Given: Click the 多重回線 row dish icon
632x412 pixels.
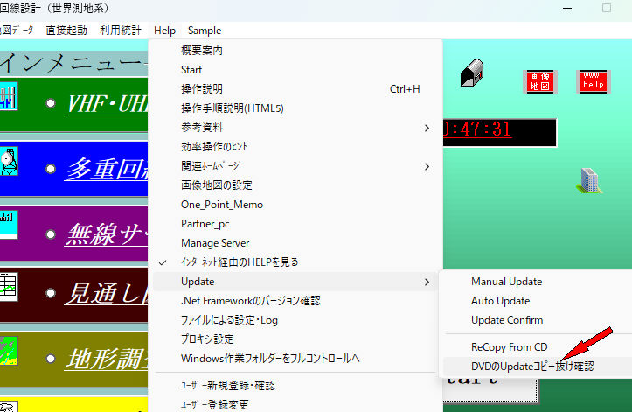Looking at the screenshot, I should 10,163.
